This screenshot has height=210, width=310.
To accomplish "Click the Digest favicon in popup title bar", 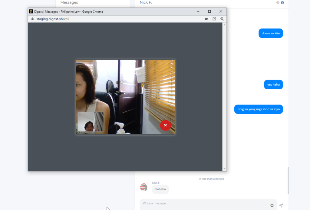I will pos(31,11).
